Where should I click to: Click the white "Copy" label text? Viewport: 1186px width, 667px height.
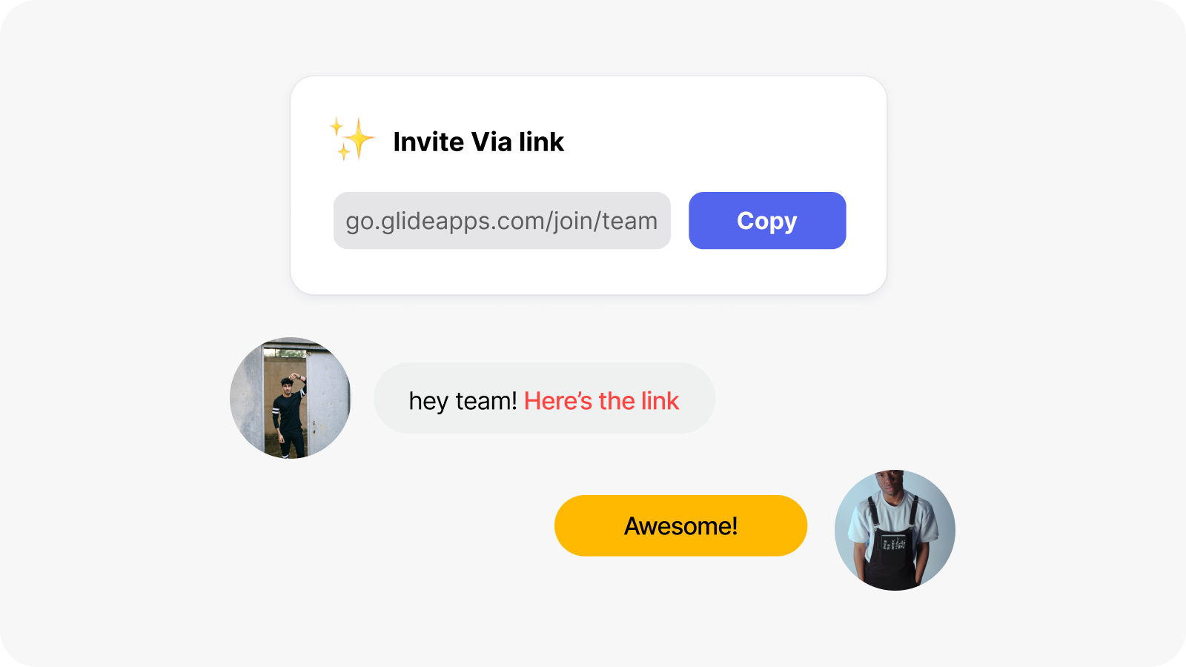pyautogui.click(x=767, y=222)
